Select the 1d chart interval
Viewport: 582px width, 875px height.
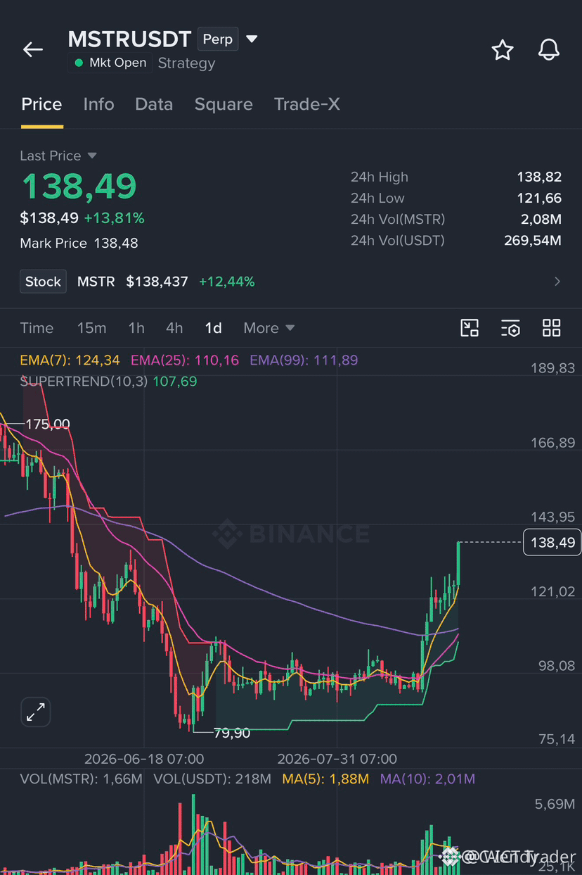click(213, 328)
